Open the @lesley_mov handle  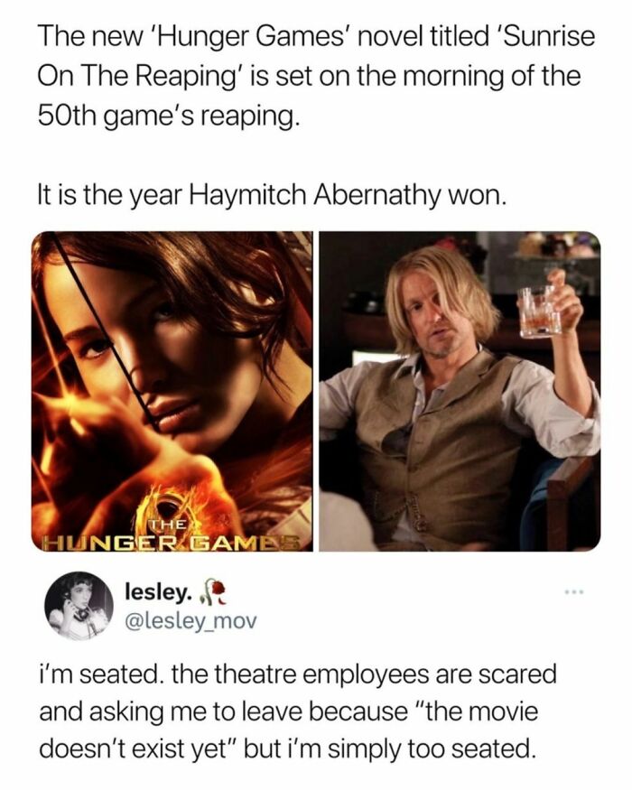click(190, 621)
